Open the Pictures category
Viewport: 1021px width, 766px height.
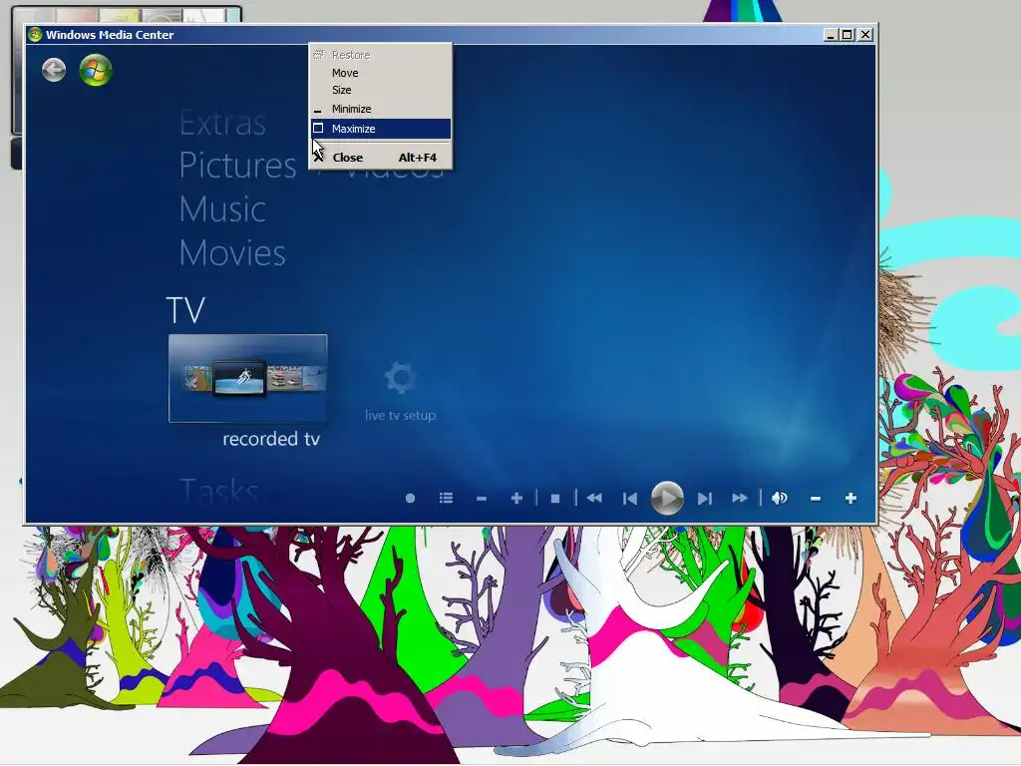click(237, 166)
